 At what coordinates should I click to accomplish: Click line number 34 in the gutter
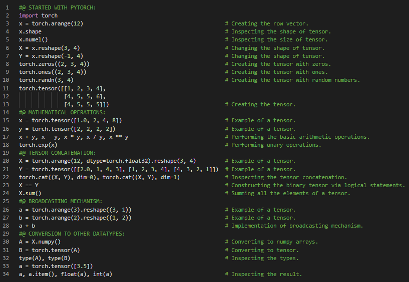[6, 274]
